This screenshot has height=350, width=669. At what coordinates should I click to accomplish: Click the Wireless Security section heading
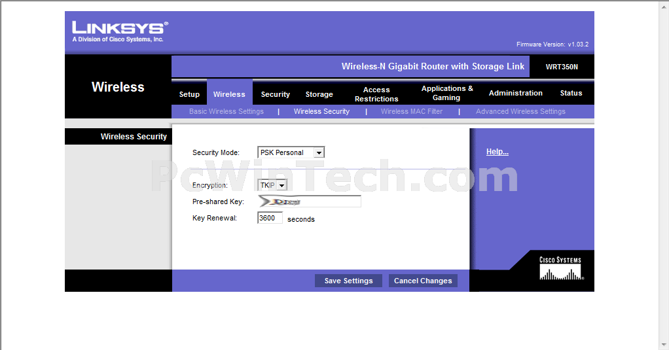[134, 137]
